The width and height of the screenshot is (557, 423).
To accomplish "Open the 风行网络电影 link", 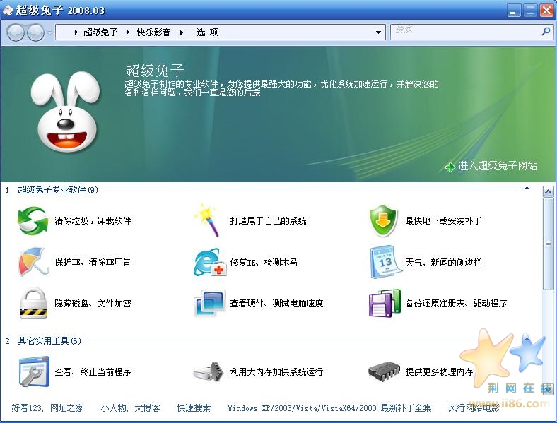I will click(474, 408).
